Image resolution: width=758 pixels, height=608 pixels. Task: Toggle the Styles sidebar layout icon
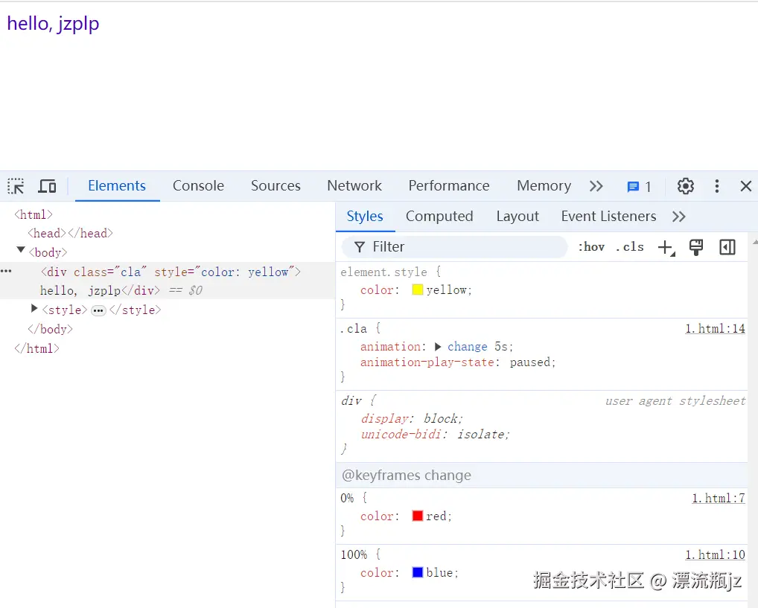point(727,247)
